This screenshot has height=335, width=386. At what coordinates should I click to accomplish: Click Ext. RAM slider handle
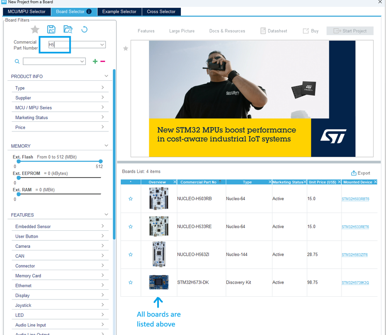(19, 194)
